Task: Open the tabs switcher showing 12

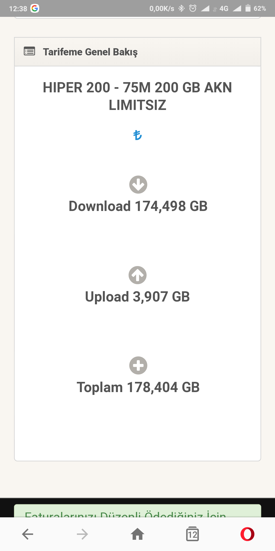Action: 193,534
